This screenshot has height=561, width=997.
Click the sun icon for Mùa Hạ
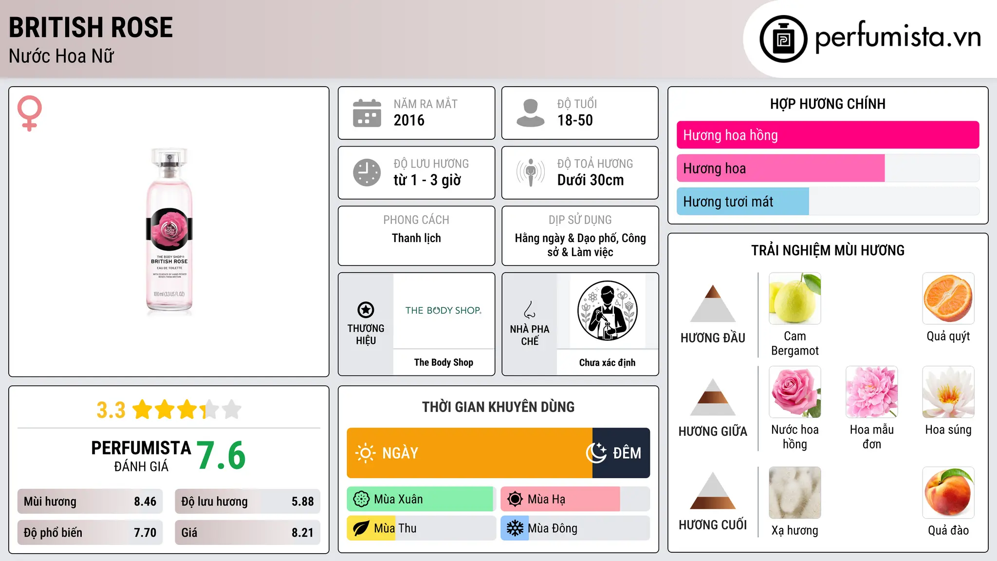(515, 499)
